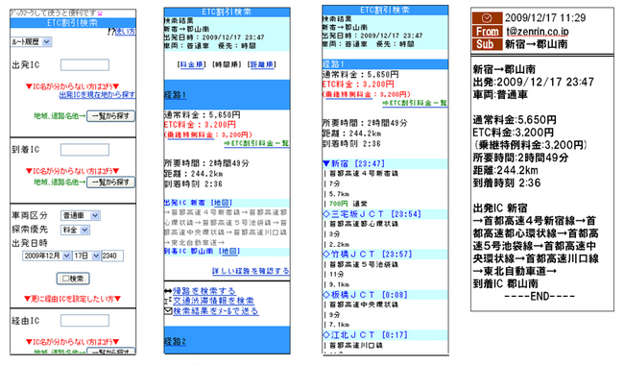
Task: Click the envelope icon beside the mail results link
Action: coord(168,311)
